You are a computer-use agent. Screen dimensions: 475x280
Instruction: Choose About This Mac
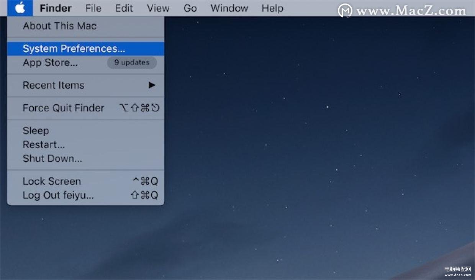pyautogui.click(x=86, y=26)
